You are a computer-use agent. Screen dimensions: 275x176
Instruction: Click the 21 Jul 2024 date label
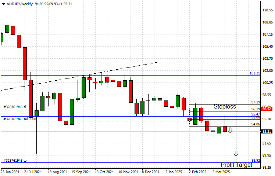[33, 172]
